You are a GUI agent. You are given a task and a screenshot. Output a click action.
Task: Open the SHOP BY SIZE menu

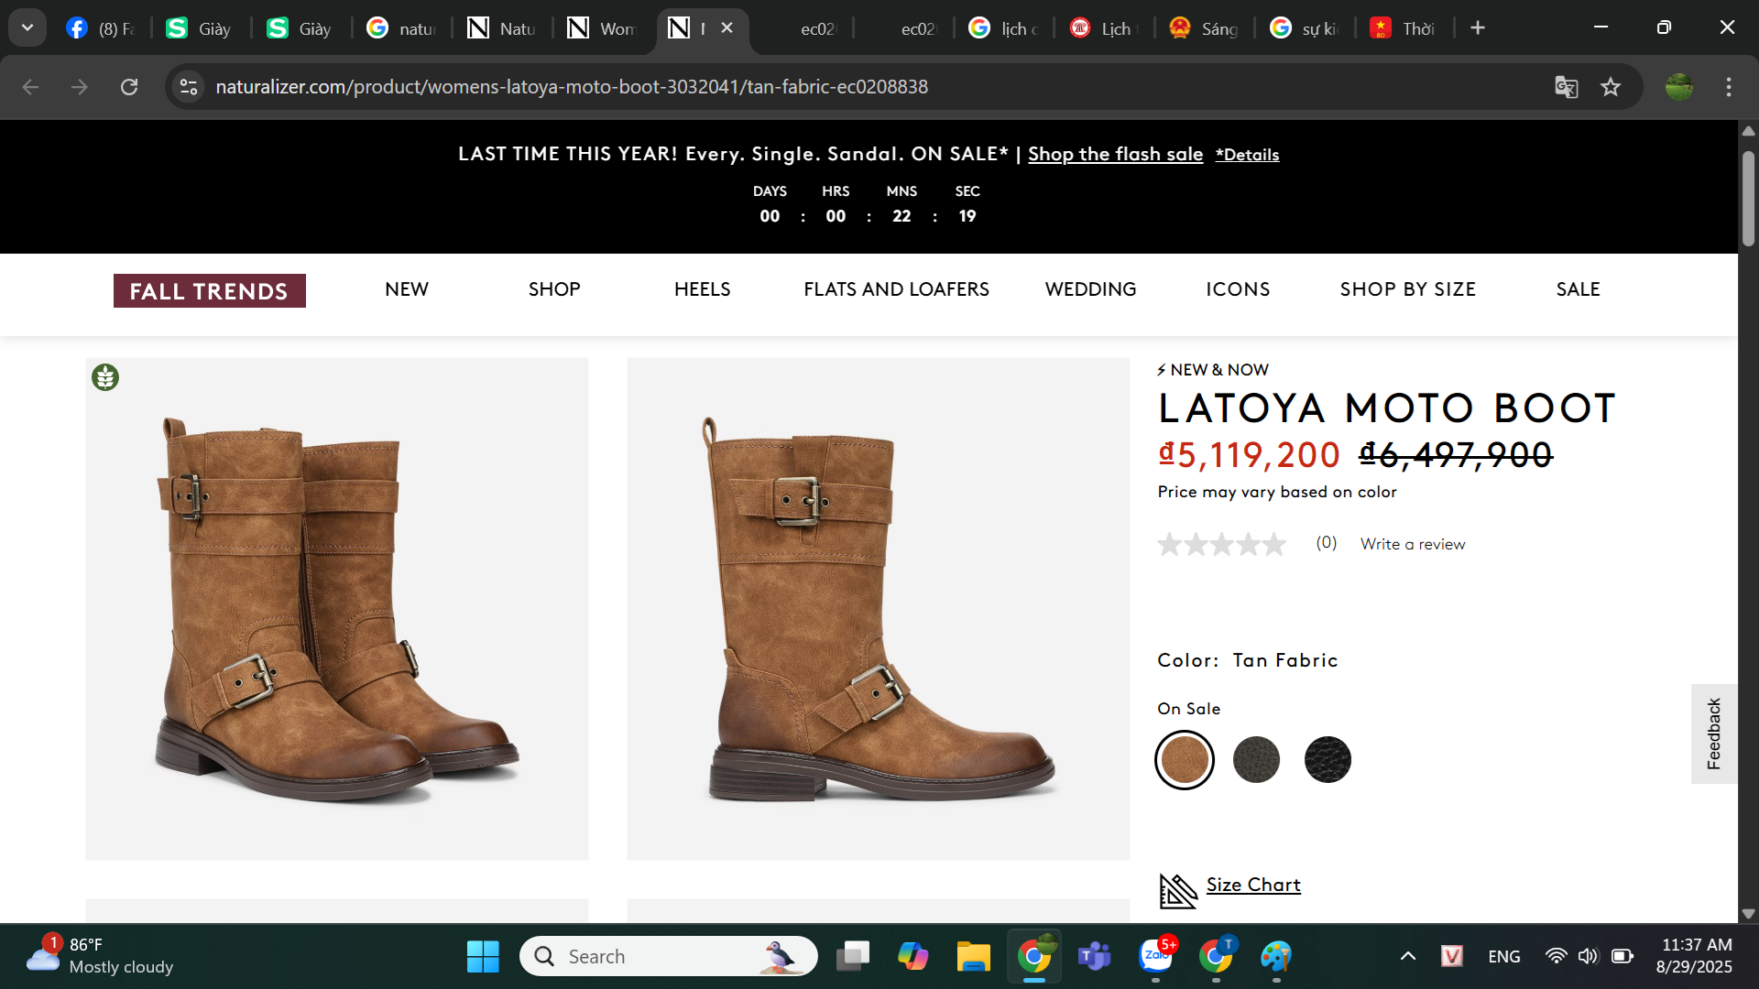coord(1407,289)
